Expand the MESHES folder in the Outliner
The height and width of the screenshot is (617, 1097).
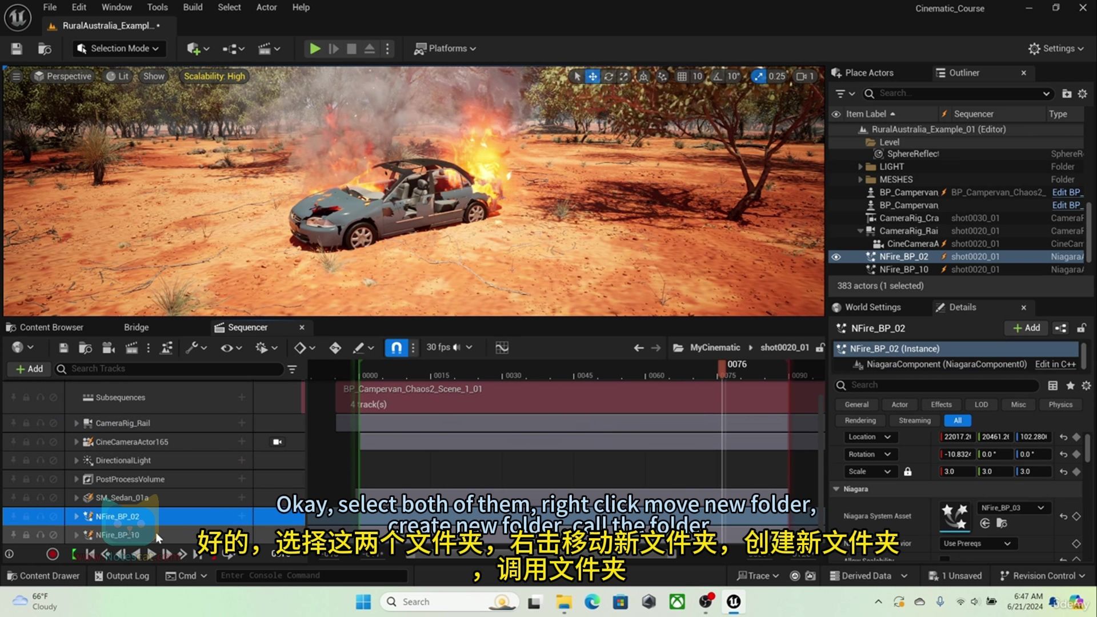(860, 179)
